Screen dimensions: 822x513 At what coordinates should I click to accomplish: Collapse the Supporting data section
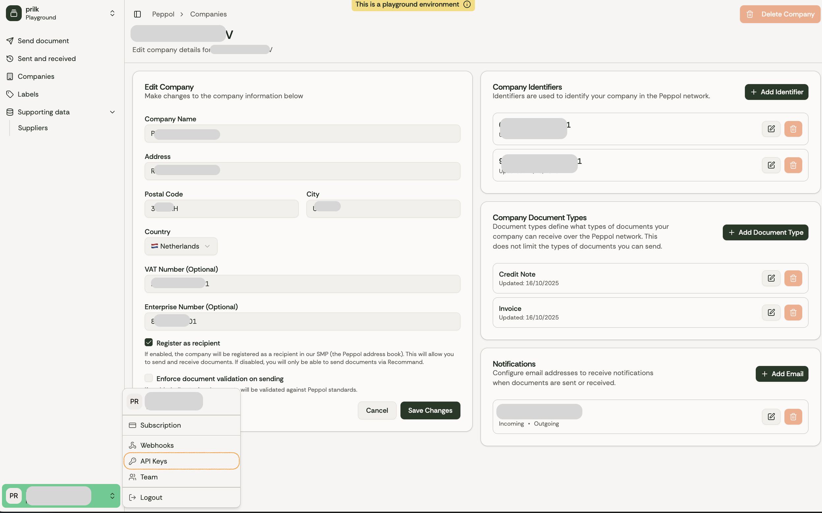[x=112, y=112]
